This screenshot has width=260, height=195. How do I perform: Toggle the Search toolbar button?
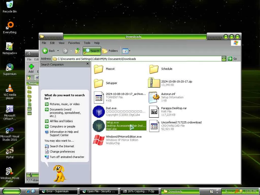[92, 51]
